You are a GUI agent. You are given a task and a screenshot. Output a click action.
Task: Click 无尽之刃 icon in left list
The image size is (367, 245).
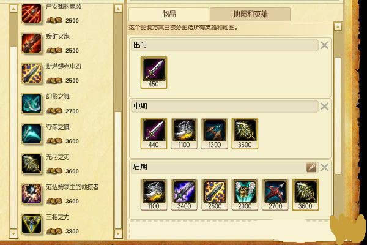coord(31,164)
